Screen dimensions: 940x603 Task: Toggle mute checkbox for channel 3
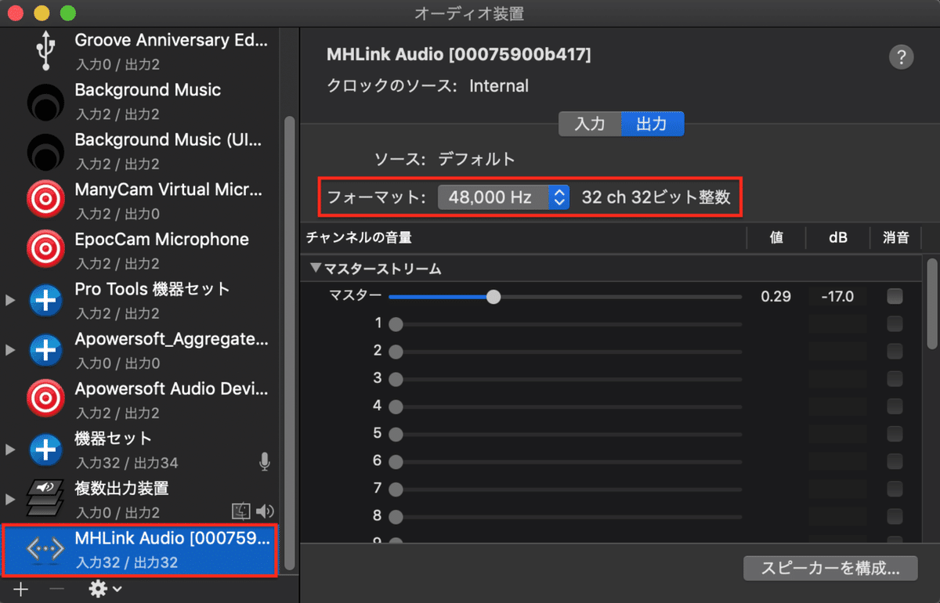click(x=895, y=378)
